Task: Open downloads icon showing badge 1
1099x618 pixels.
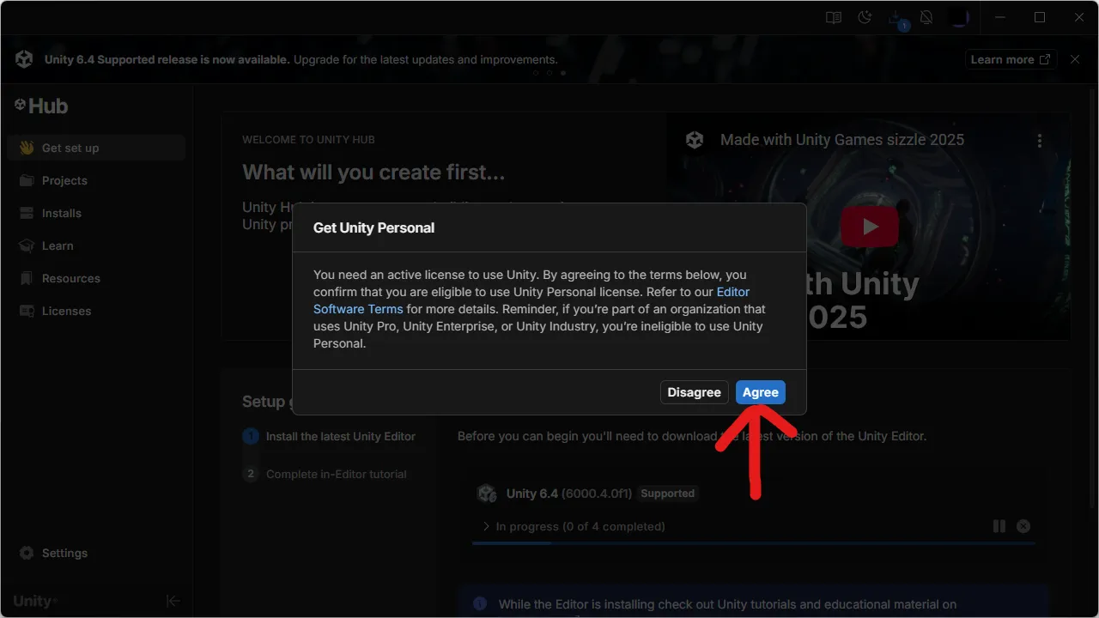Action: point(896,17)
